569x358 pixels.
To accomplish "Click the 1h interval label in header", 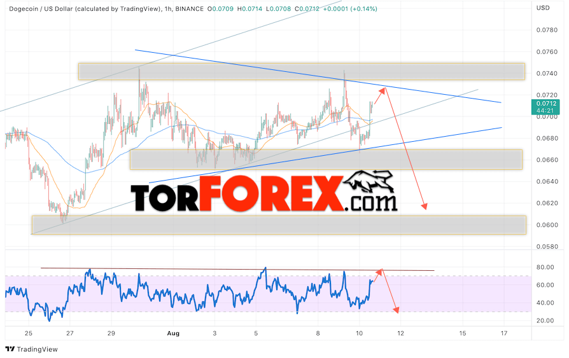I will tap(168, 9).
